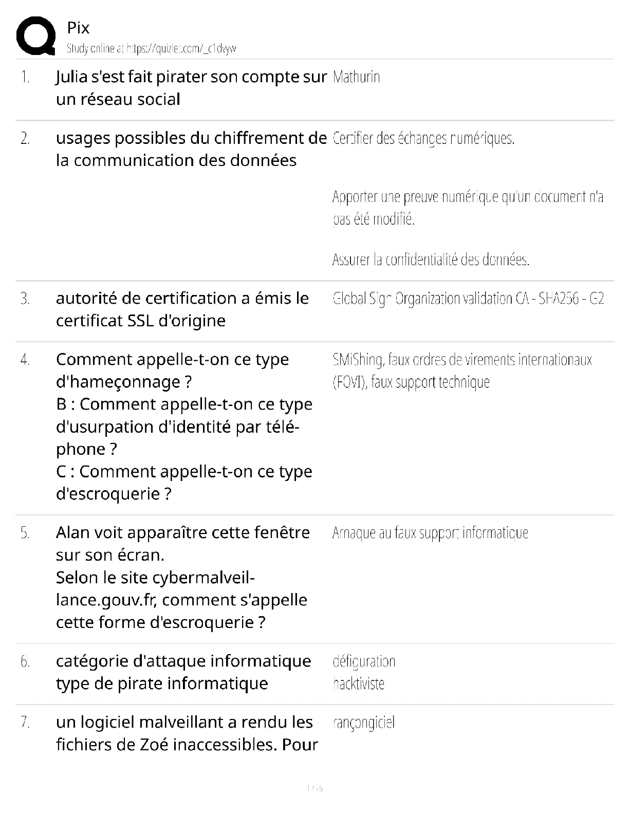Click the "Pix" set title
The image size is (629, 814).
[x=78, y=28]
